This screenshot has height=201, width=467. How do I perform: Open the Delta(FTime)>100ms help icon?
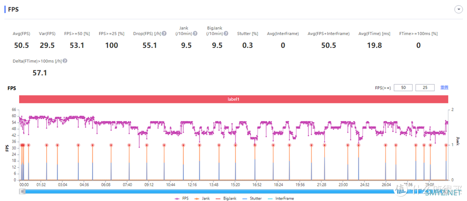(65, 61)
